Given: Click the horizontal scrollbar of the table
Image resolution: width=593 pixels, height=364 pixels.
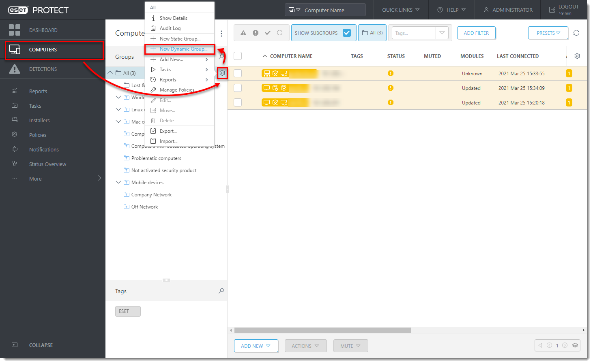Looking at the screenshot, I should click(x=322, y=330).
